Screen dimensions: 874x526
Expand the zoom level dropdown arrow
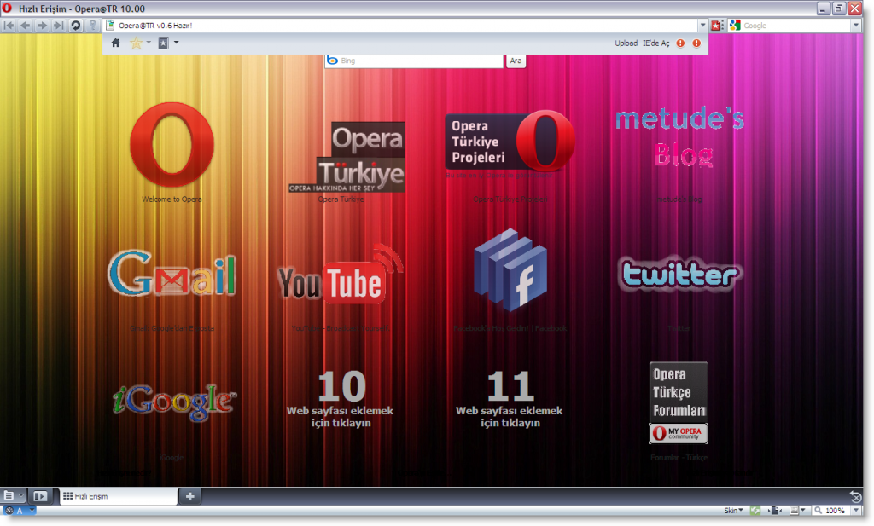(x=856, y=511)
